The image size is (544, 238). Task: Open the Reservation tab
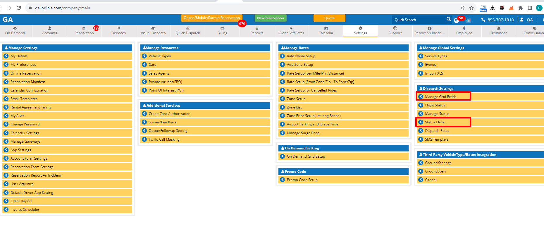point(84,31)
